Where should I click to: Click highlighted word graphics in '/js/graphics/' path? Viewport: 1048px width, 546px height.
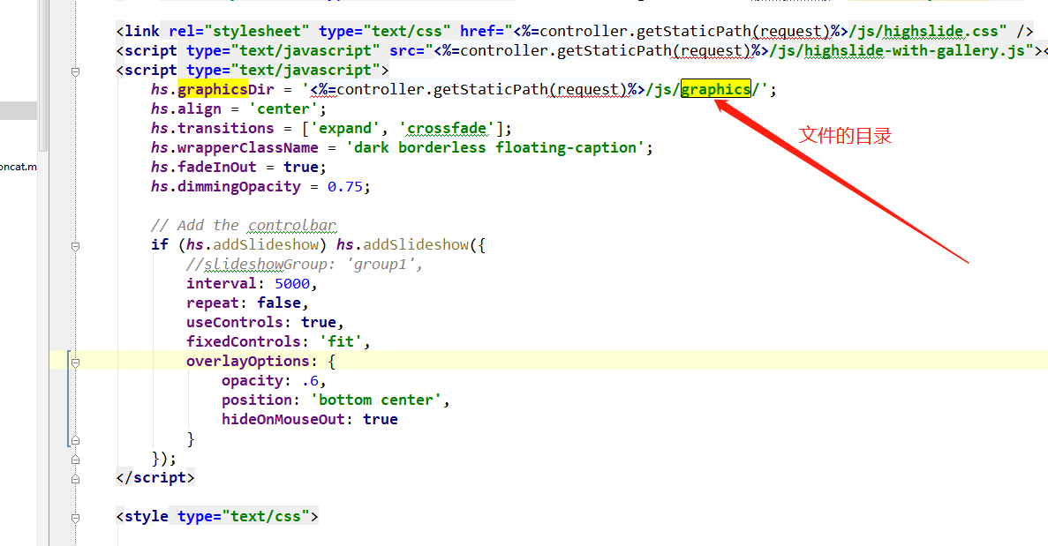(x=716, y=89)
